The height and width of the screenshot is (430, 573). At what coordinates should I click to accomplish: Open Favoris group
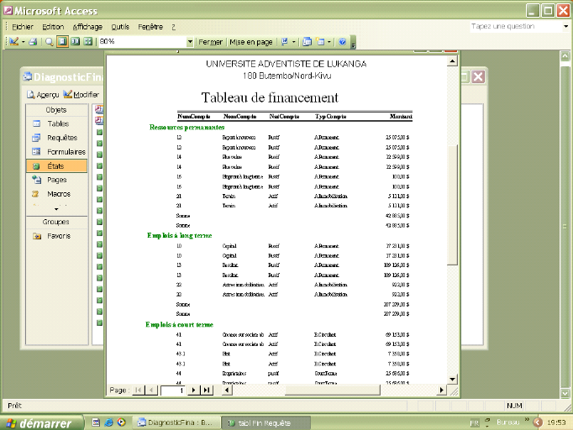59,236
